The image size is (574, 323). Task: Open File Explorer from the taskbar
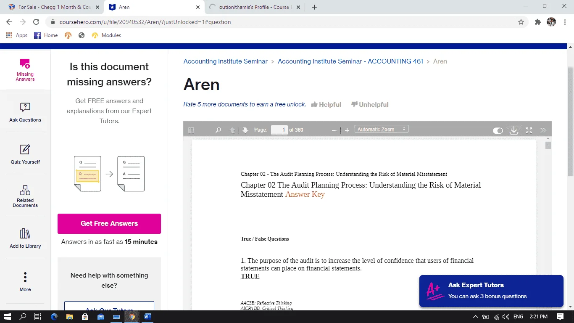click(x=69, y=317)
